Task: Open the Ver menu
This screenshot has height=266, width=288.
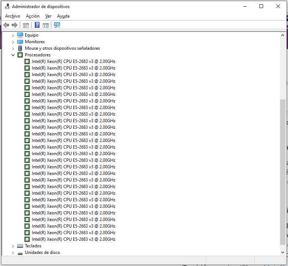Action: click(x=48, y=16)
